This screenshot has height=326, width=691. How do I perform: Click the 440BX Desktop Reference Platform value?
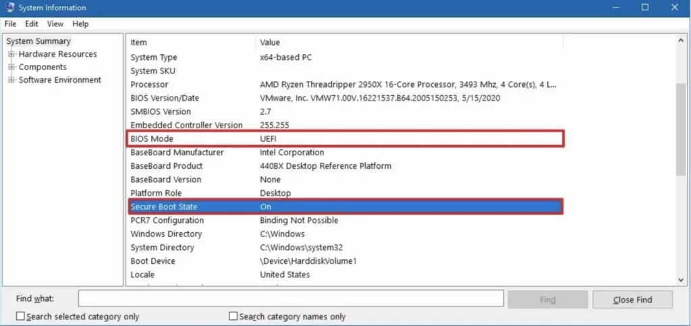pos(326,166)
